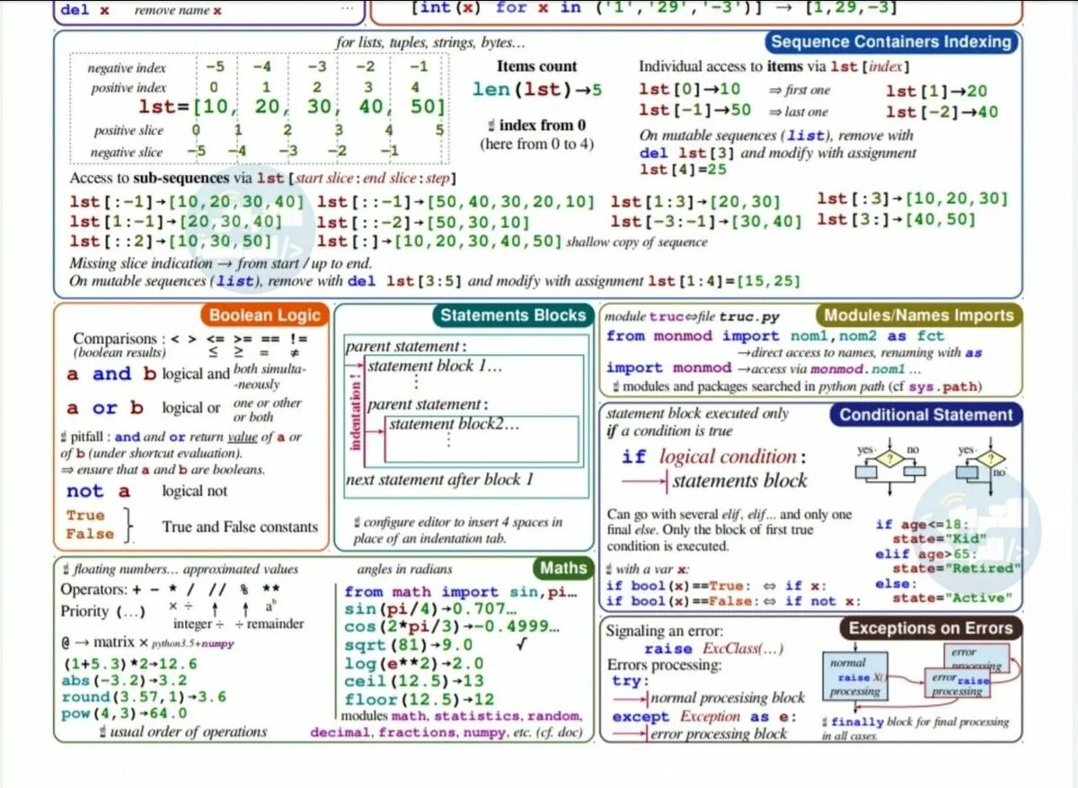Click the Exceptions on Errors header
Viewport: 1078px width, 788px height.
[x=930, y=627]
